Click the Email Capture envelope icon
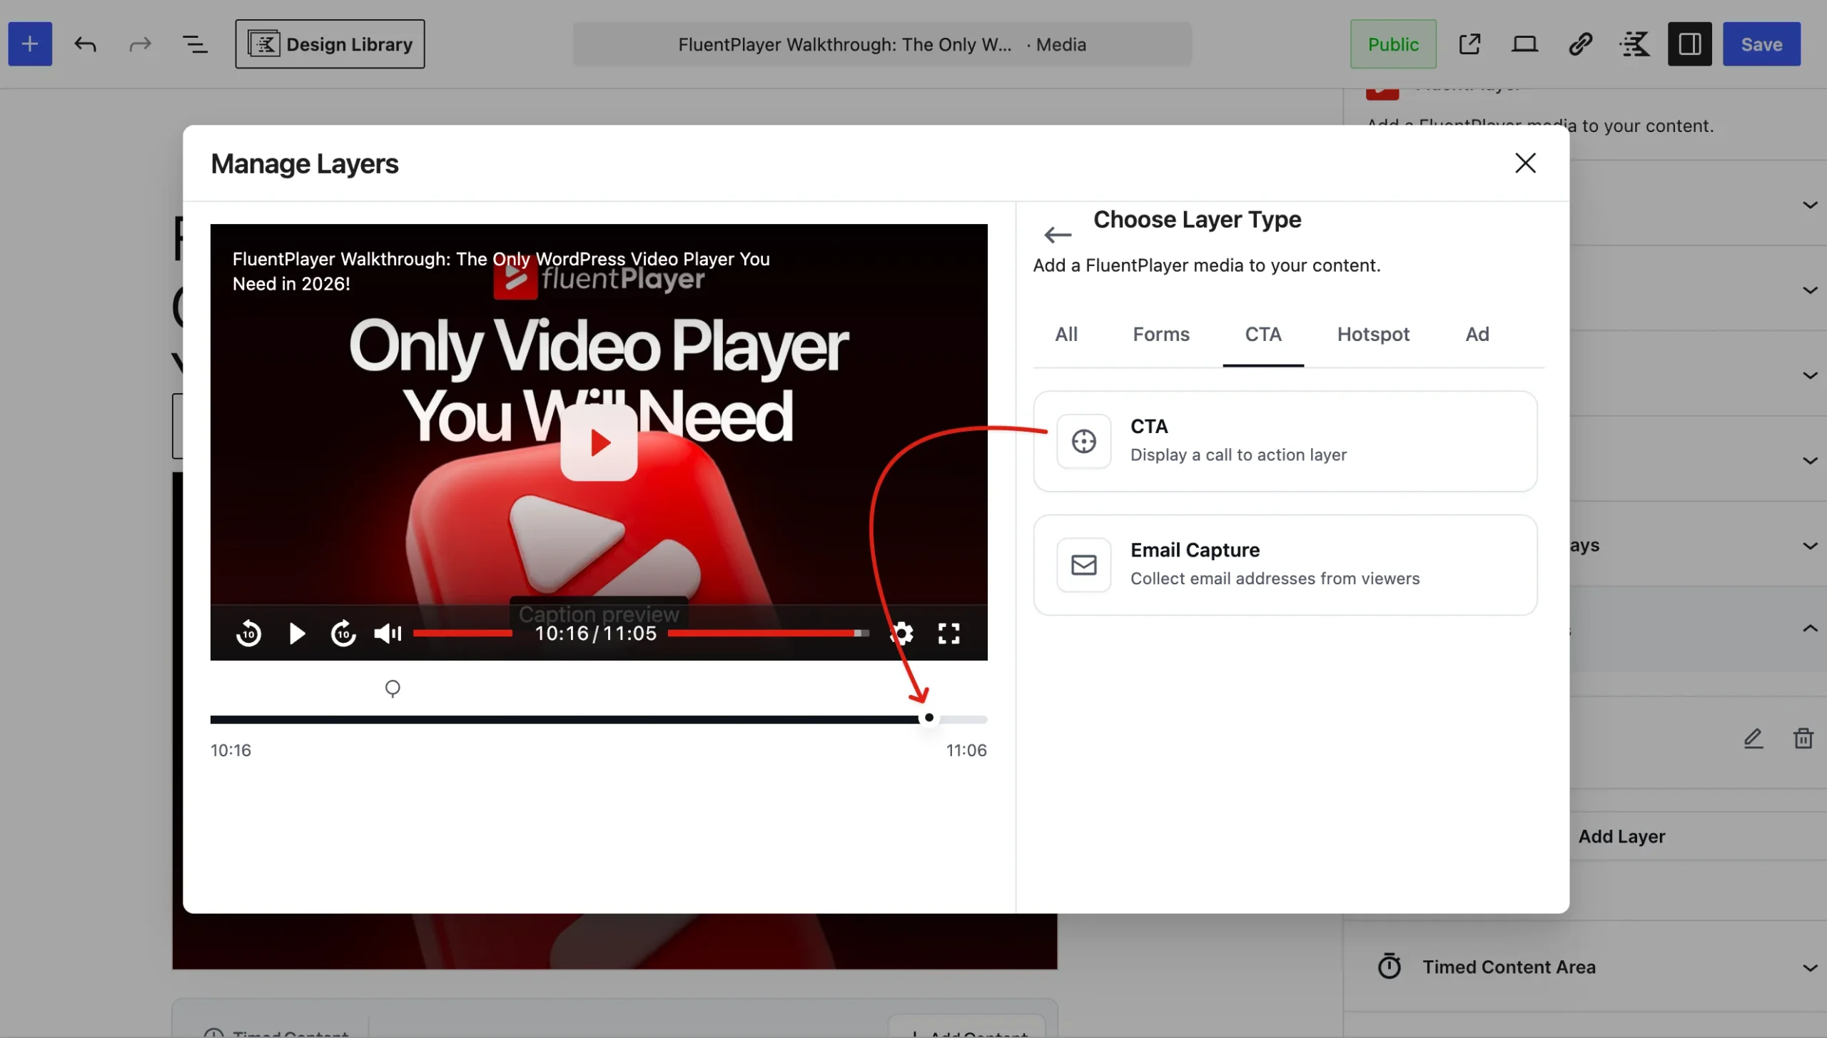Screen dimensions: 1827x1038 [x=1083, y=565]
